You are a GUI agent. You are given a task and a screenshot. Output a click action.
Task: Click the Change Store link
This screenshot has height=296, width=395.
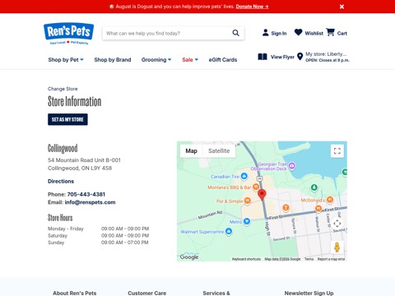coord(63,89)
